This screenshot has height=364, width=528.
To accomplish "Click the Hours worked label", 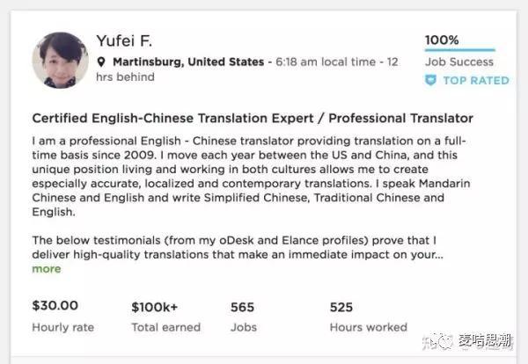I will [369, 327].
